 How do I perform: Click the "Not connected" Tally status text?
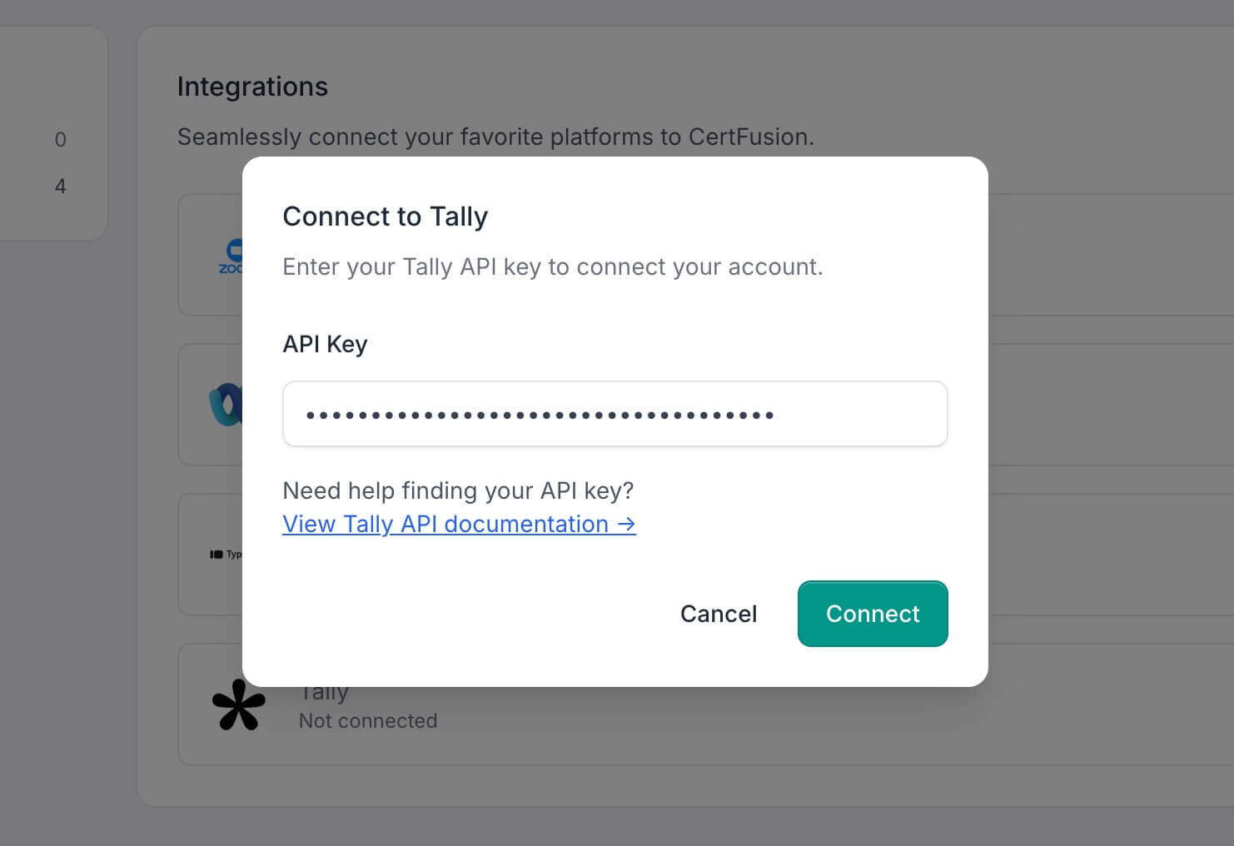click(368, 721)
